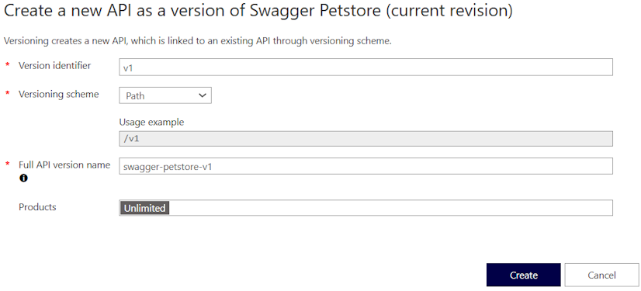
Task: Click the red asterisk beside Version identifier
Action: click(7, 65)
